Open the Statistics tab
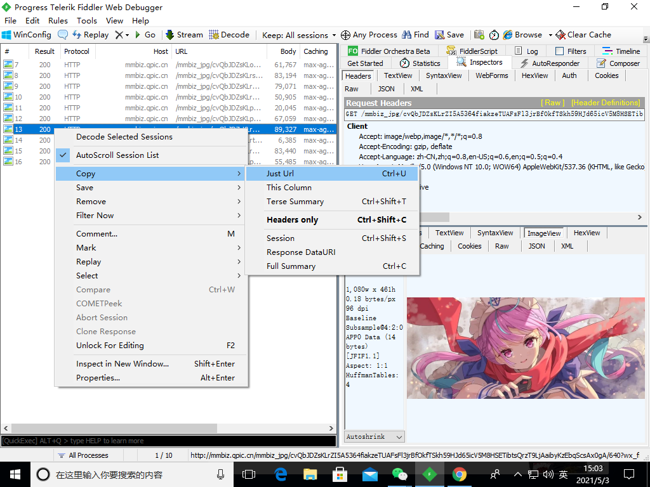Viewport: 650px width, 487px height. pyautogui.click(x=420, y=63)
